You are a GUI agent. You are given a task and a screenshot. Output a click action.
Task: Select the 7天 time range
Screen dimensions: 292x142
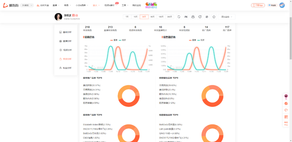coord(127,17)
